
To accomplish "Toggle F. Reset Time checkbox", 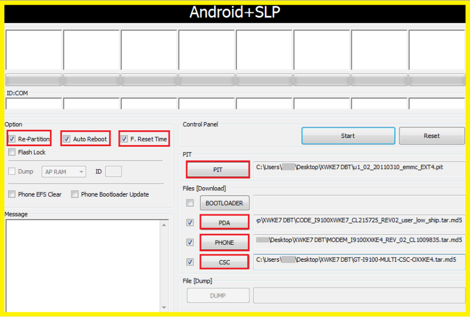I will pyautogui.click(x=124, y=139).
